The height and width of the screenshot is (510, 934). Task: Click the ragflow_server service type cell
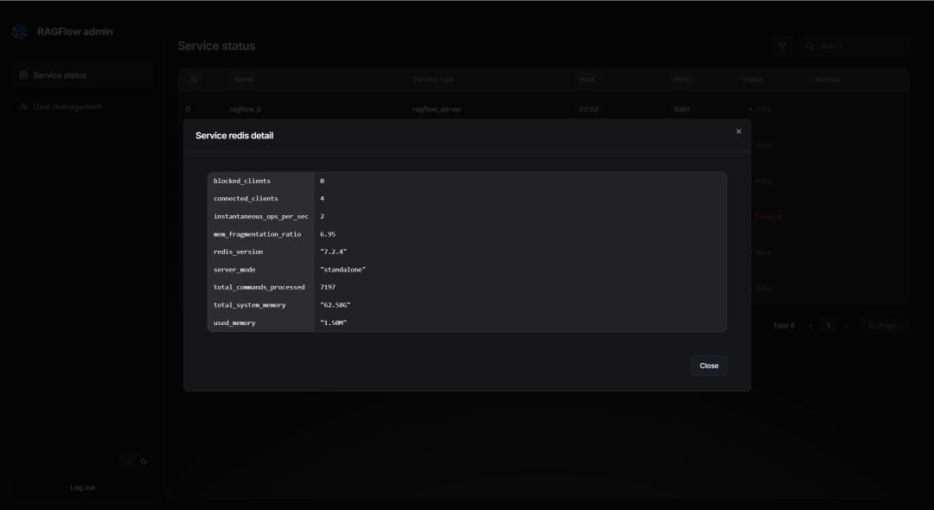pos(437,110)
